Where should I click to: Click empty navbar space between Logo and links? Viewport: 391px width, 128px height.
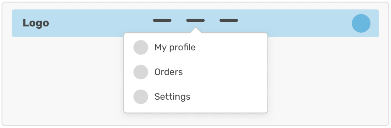(100, 23)
